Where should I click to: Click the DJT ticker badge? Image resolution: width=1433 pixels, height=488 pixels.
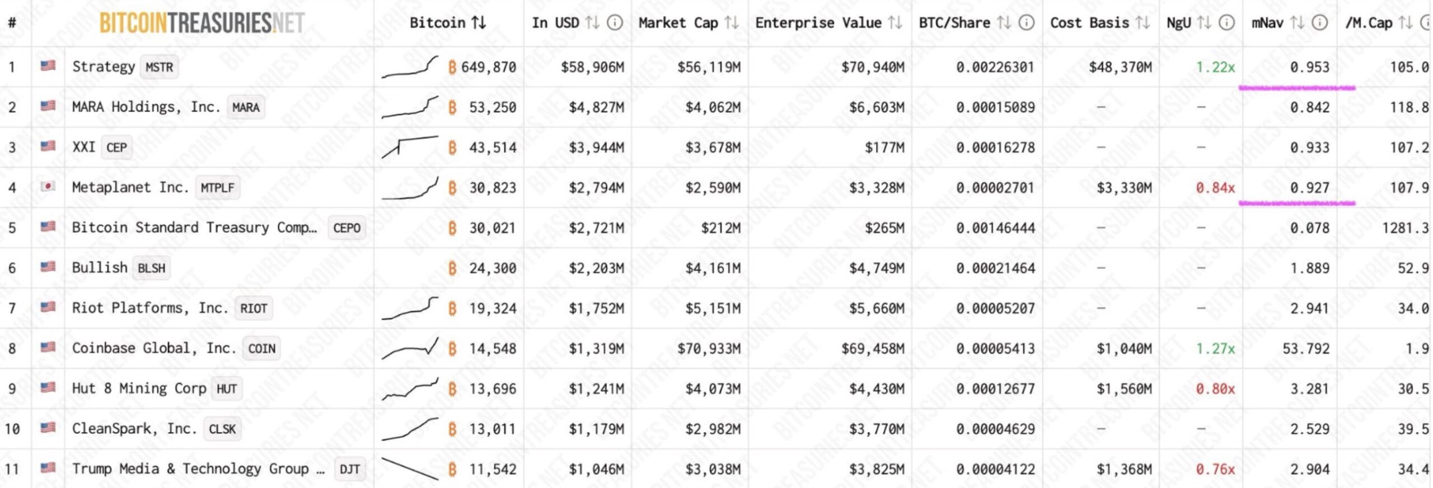coord(350,470)
